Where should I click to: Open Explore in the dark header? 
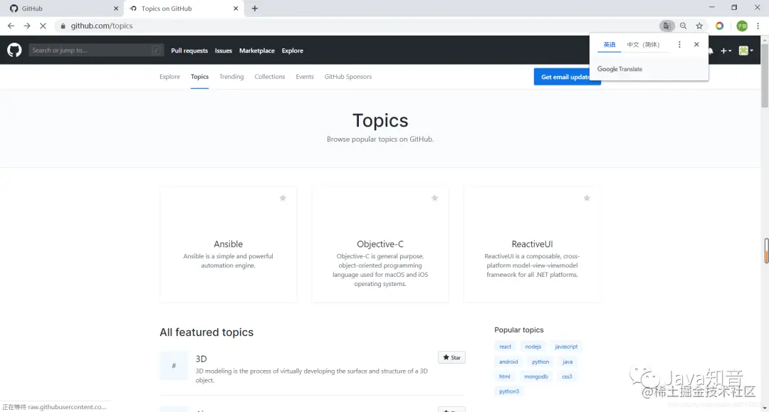click(x=293, y=51)
